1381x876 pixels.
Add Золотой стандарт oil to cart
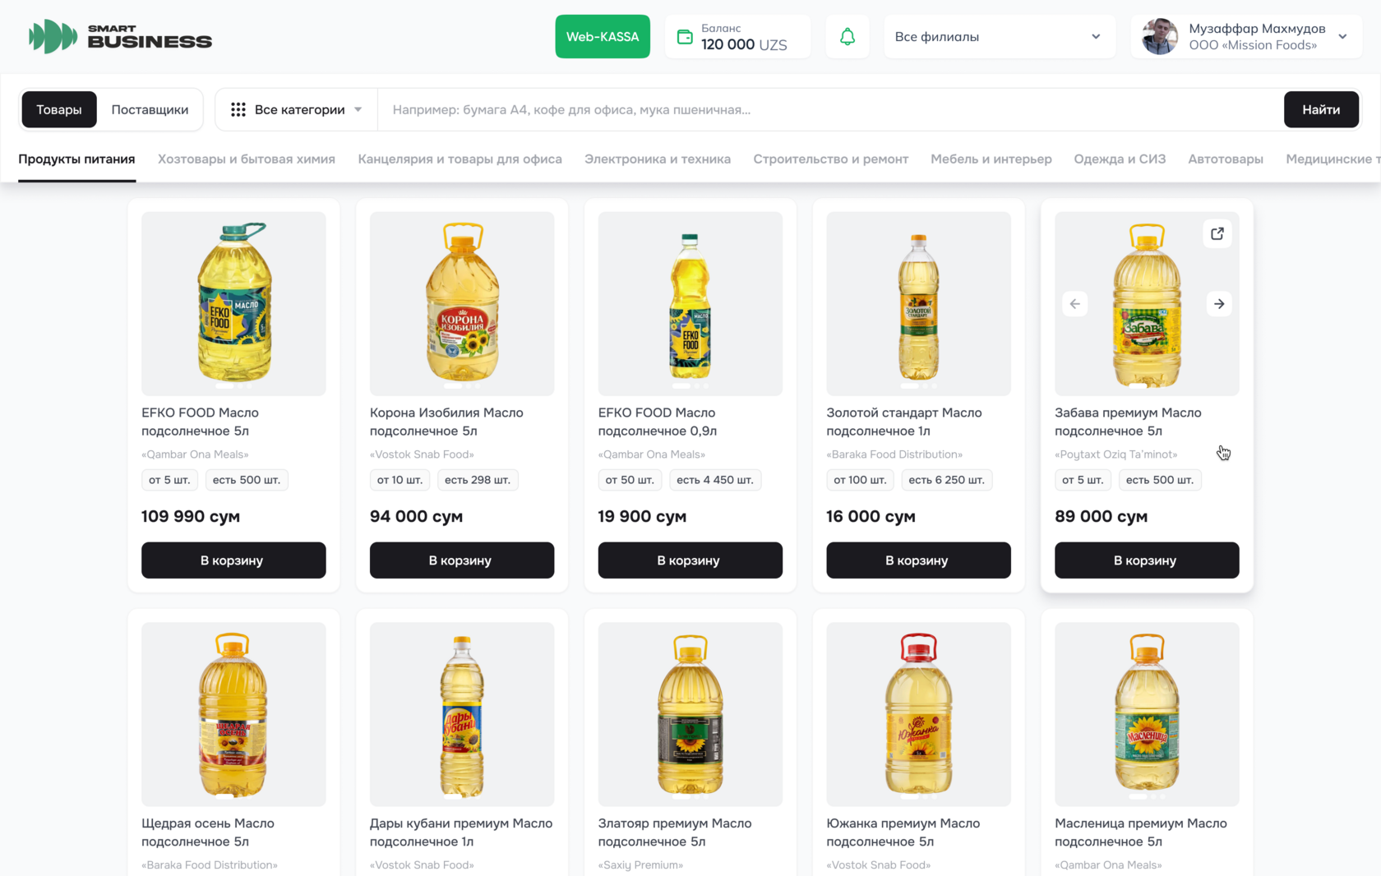[918, 560]
